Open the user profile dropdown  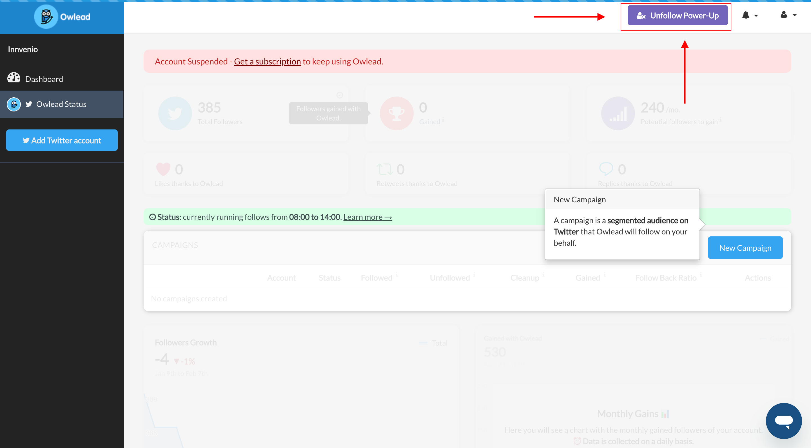click(788, 15)
